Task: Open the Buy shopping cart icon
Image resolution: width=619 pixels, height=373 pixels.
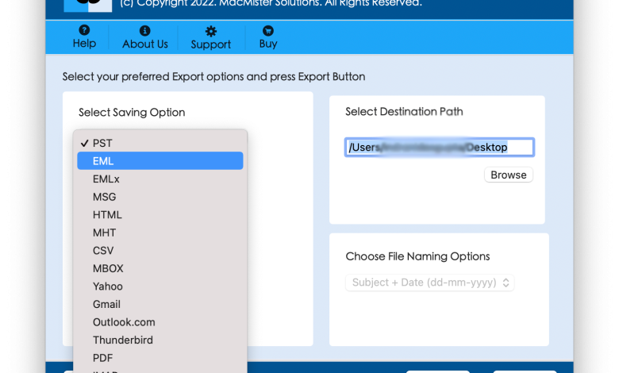Action: 268,30
